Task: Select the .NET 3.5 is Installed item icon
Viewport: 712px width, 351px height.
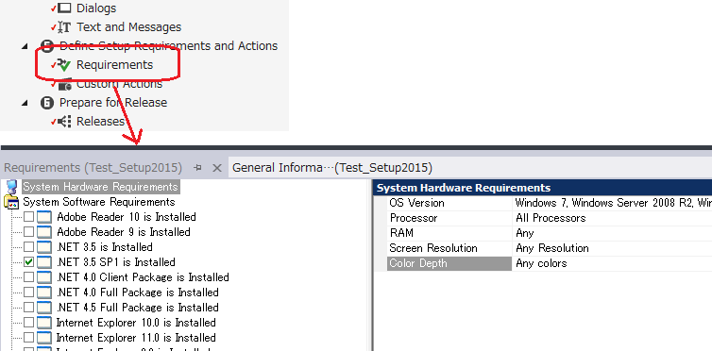Action: (44, 247)
